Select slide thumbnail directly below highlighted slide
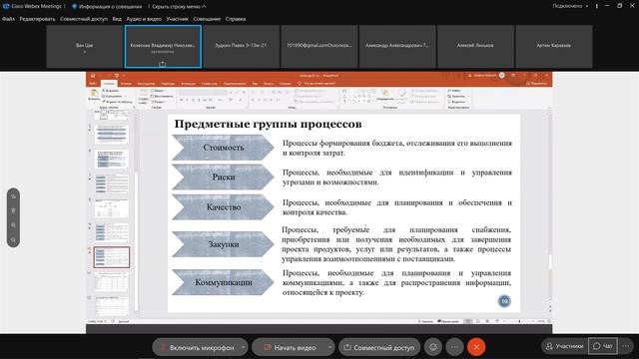Image resolution: width=639 pixels, height=359 pixels. pos(111,281)
